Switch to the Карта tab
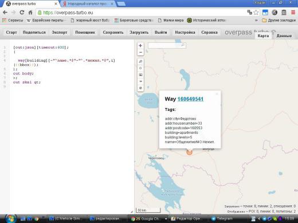The width and height of the screenshot is (298, 223). pyautogui.click(x=263, y=36)
